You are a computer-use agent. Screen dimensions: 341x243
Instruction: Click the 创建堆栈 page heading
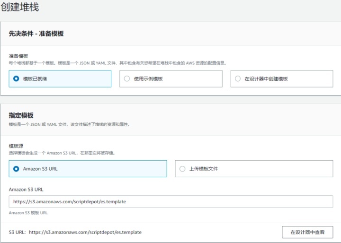coord(19,7)
